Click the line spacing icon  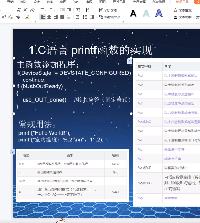click(x=92, y=17)
